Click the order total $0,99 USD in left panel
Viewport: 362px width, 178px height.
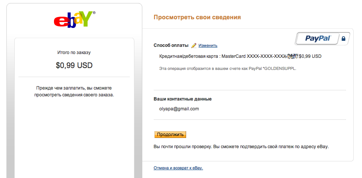(74, 65)
